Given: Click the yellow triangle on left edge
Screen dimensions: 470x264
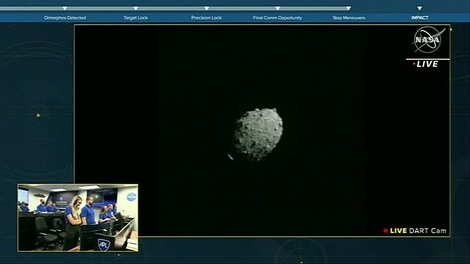Looking at the screenshot, I should pyautogui.click(x=38, y=115).
